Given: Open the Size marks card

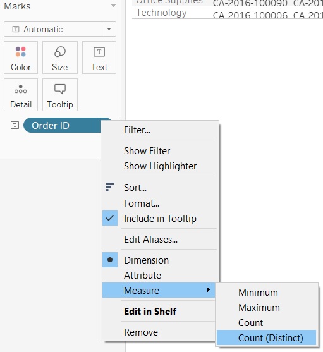Looking at the screenshot, I should pyautogui.click(x=60, y=58).
